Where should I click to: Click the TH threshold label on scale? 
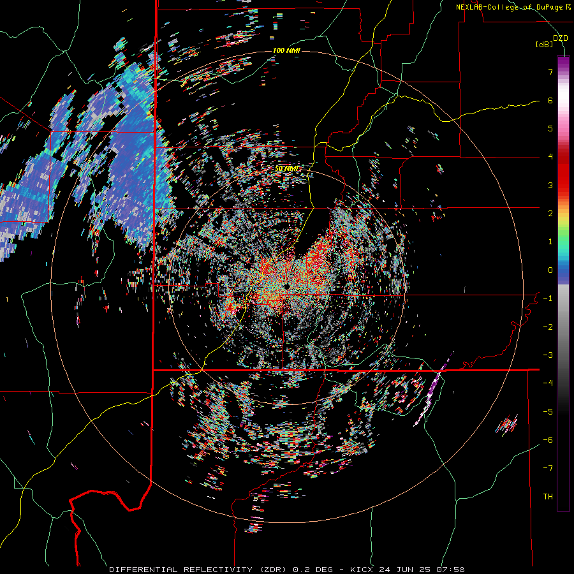pyautogui.click(x=548, y=497)
